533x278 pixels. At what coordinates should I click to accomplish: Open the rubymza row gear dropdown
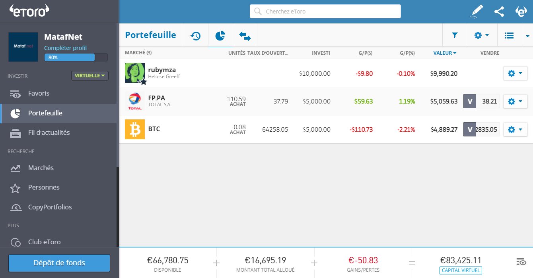(x=515, y=73)
